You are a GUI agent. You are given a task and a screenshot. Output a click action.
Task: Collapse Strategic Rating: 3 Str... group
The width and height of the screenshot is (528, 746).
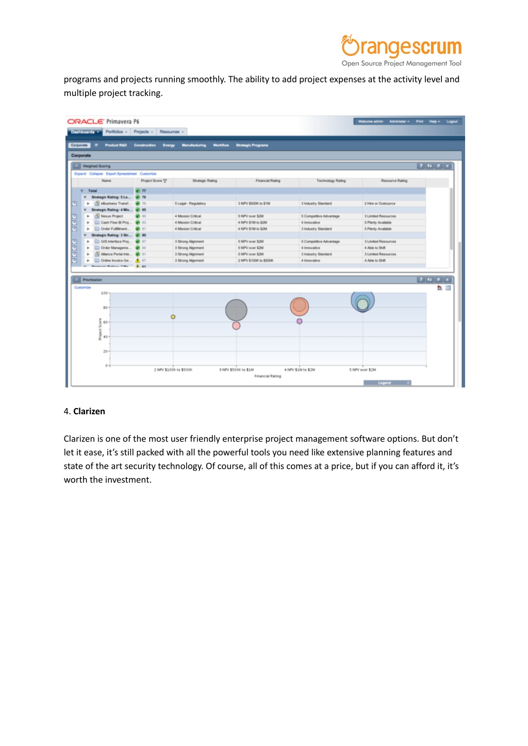85,235
